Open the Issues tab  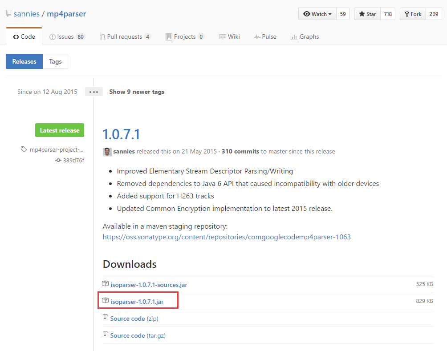67,37
